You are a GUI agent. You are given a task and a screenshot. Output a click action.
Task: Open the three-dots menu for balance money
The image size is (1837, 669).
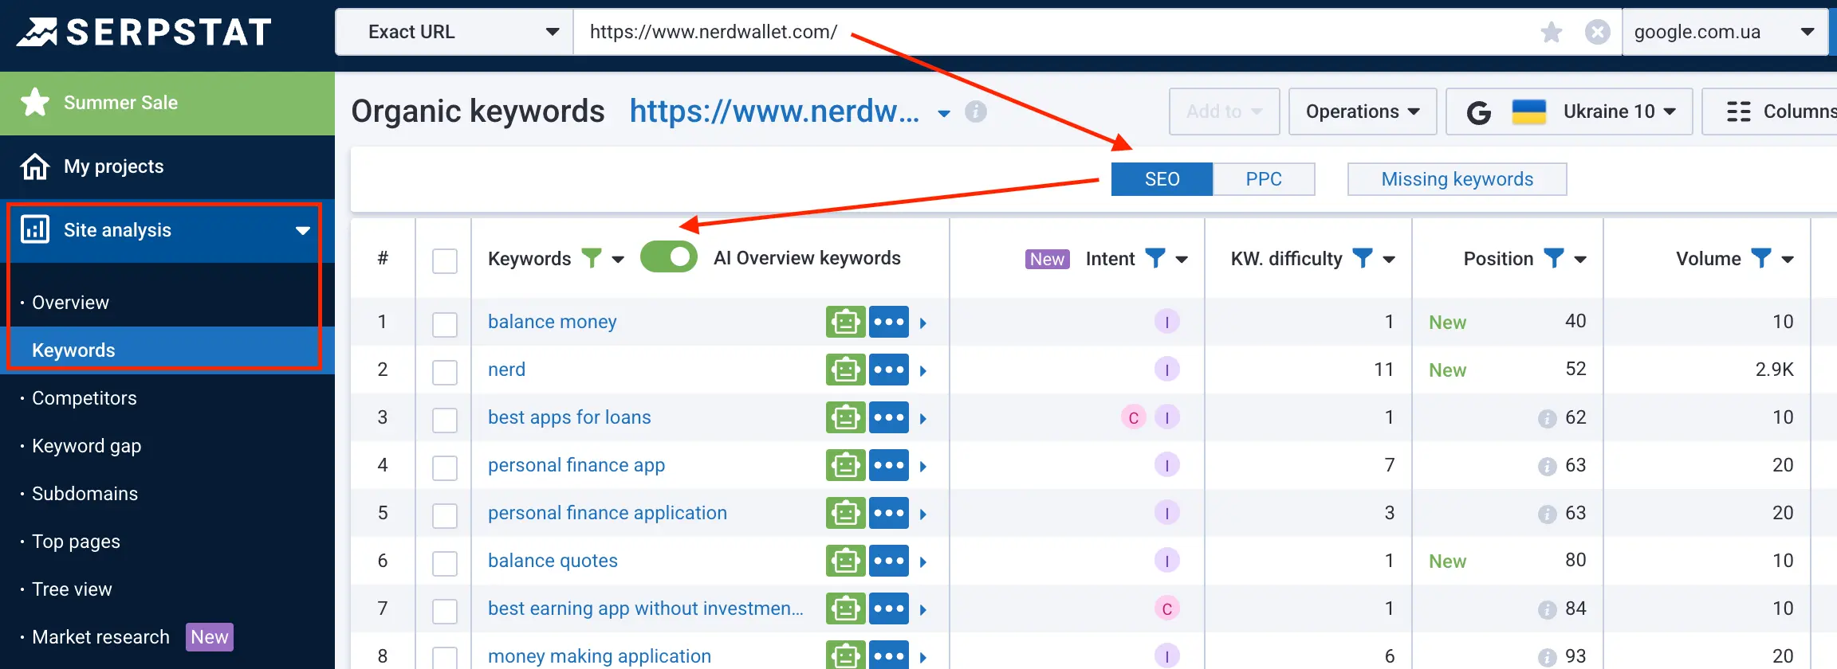point(889,322)
